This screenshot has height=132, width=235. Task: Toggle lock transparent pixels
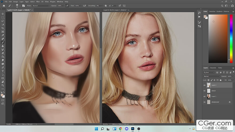click(209, 80)
